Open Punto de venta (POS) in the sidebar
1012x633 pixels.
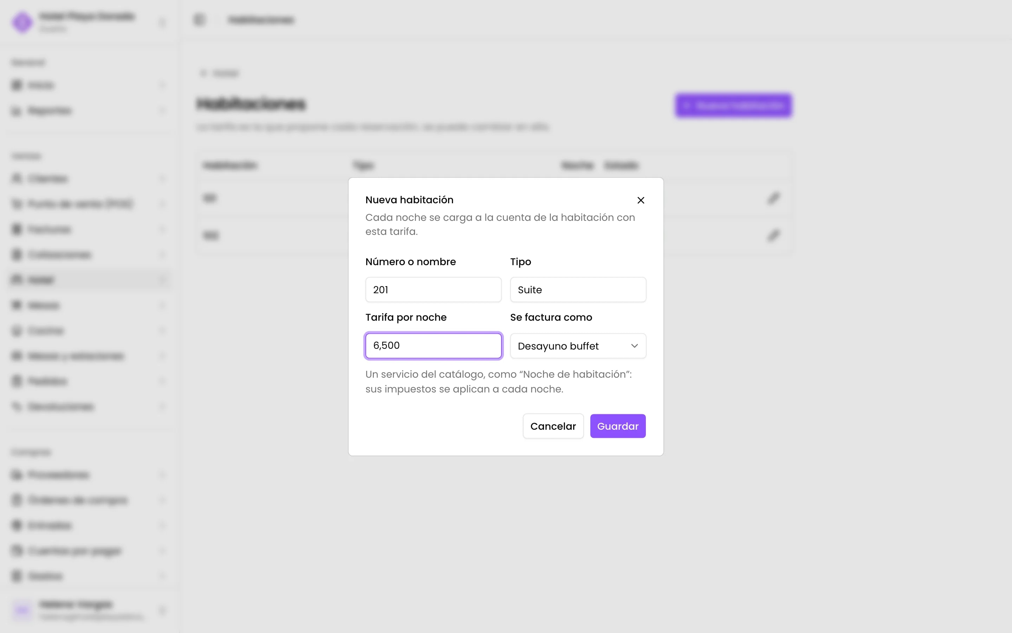(x=89, y=204)
